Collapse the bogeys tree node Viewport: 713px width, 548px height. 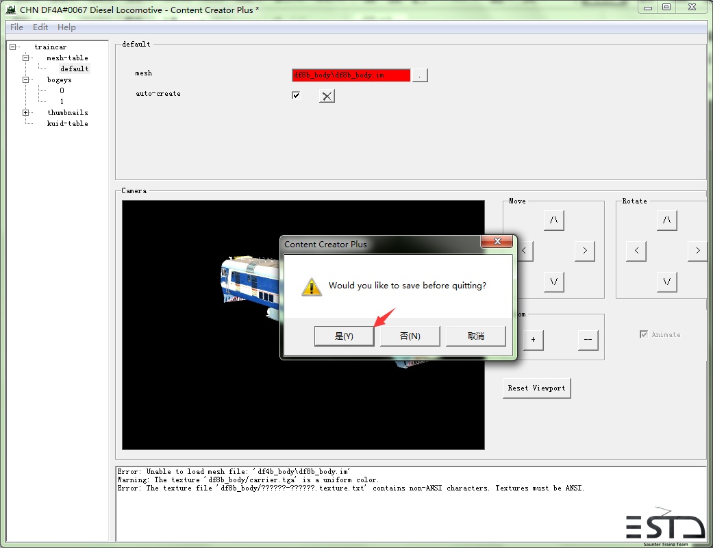click(25, 79)
